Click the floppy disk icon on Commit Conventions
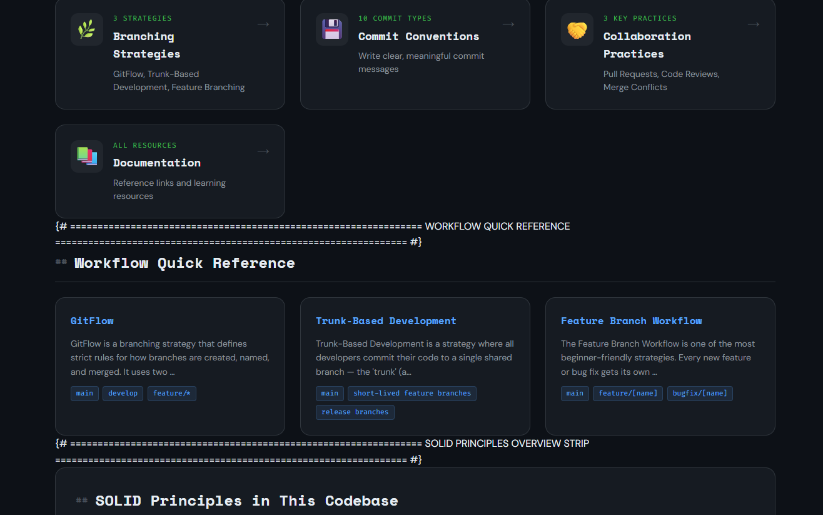Viewport: 823px width, 515px height. point(332,29)
